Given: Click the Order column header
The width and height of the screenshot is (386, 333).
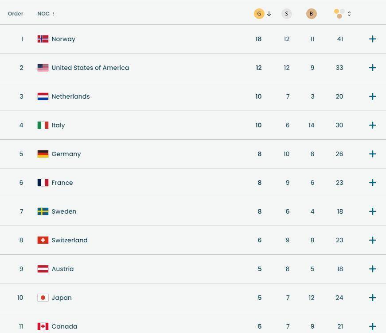Looking at the screenshot, I should tap(16, 14).
